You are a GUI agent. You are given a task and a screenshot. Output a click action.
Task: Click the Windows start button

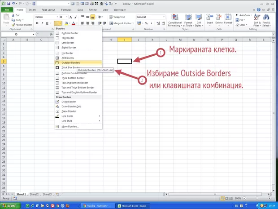point(11,205)
